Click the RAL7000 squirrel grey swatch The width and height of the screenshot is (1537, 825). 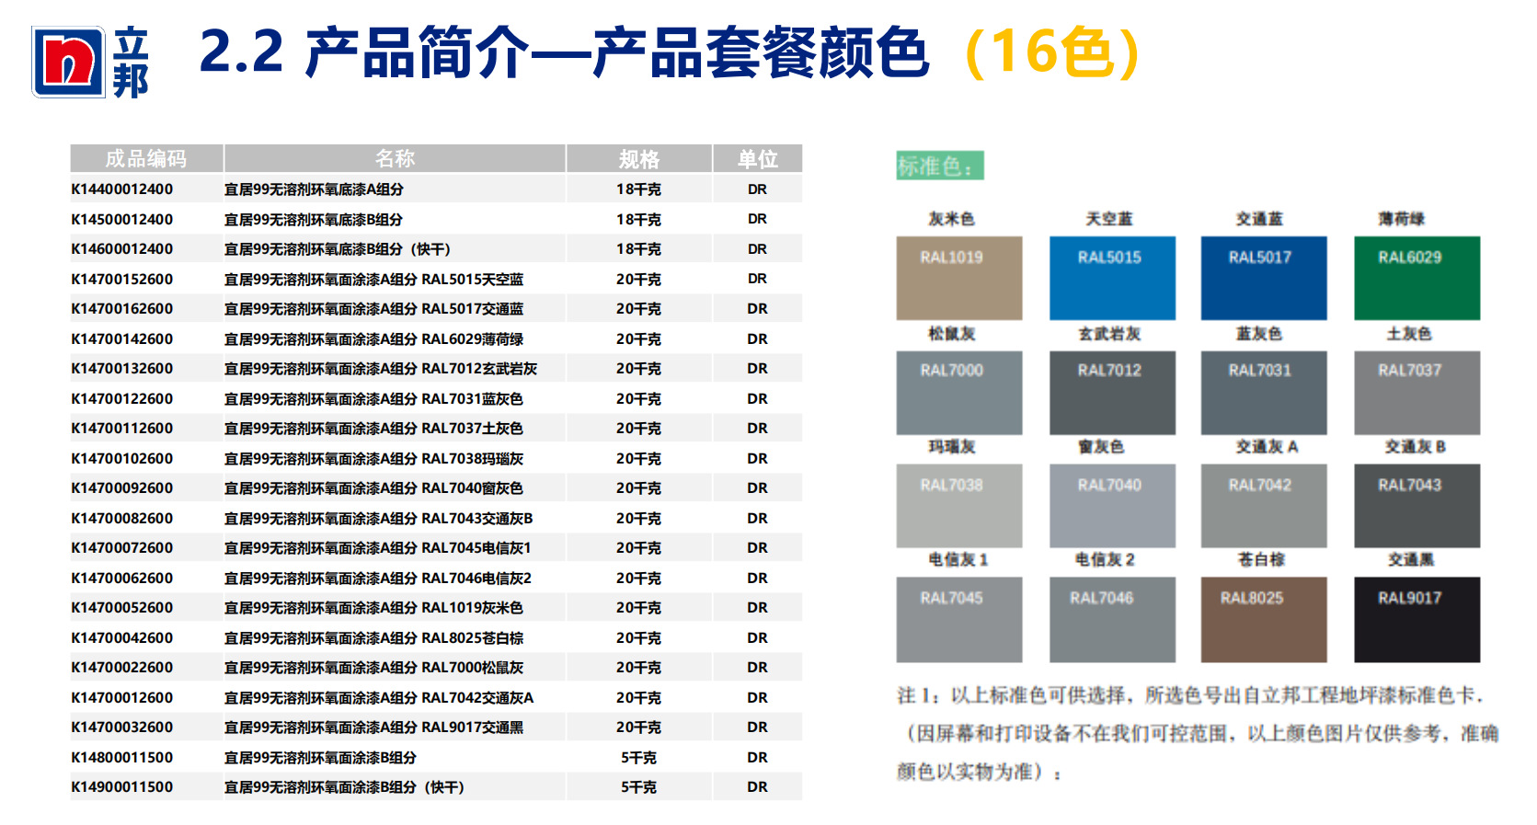click(959, 393)
